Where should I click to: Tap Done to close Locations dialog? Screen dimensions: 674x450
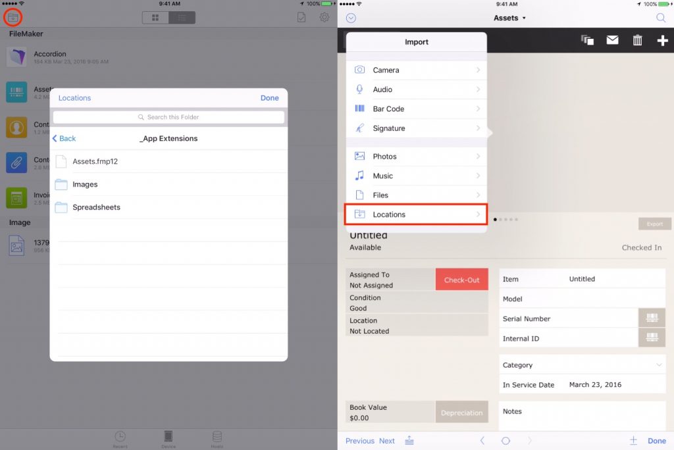tap(270, 97)
